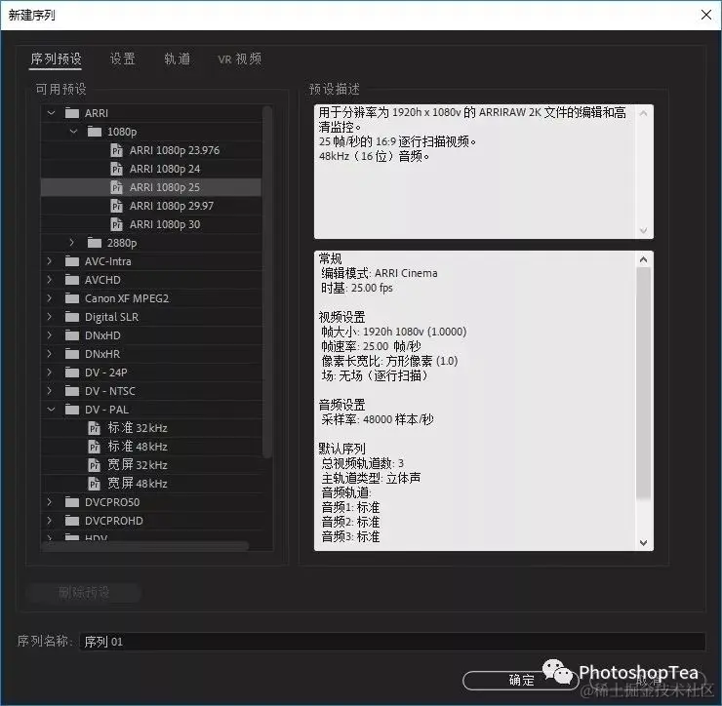The image size is (722, 706).
Task: Expand the Digital SLR folder
Action: (50, 317)
